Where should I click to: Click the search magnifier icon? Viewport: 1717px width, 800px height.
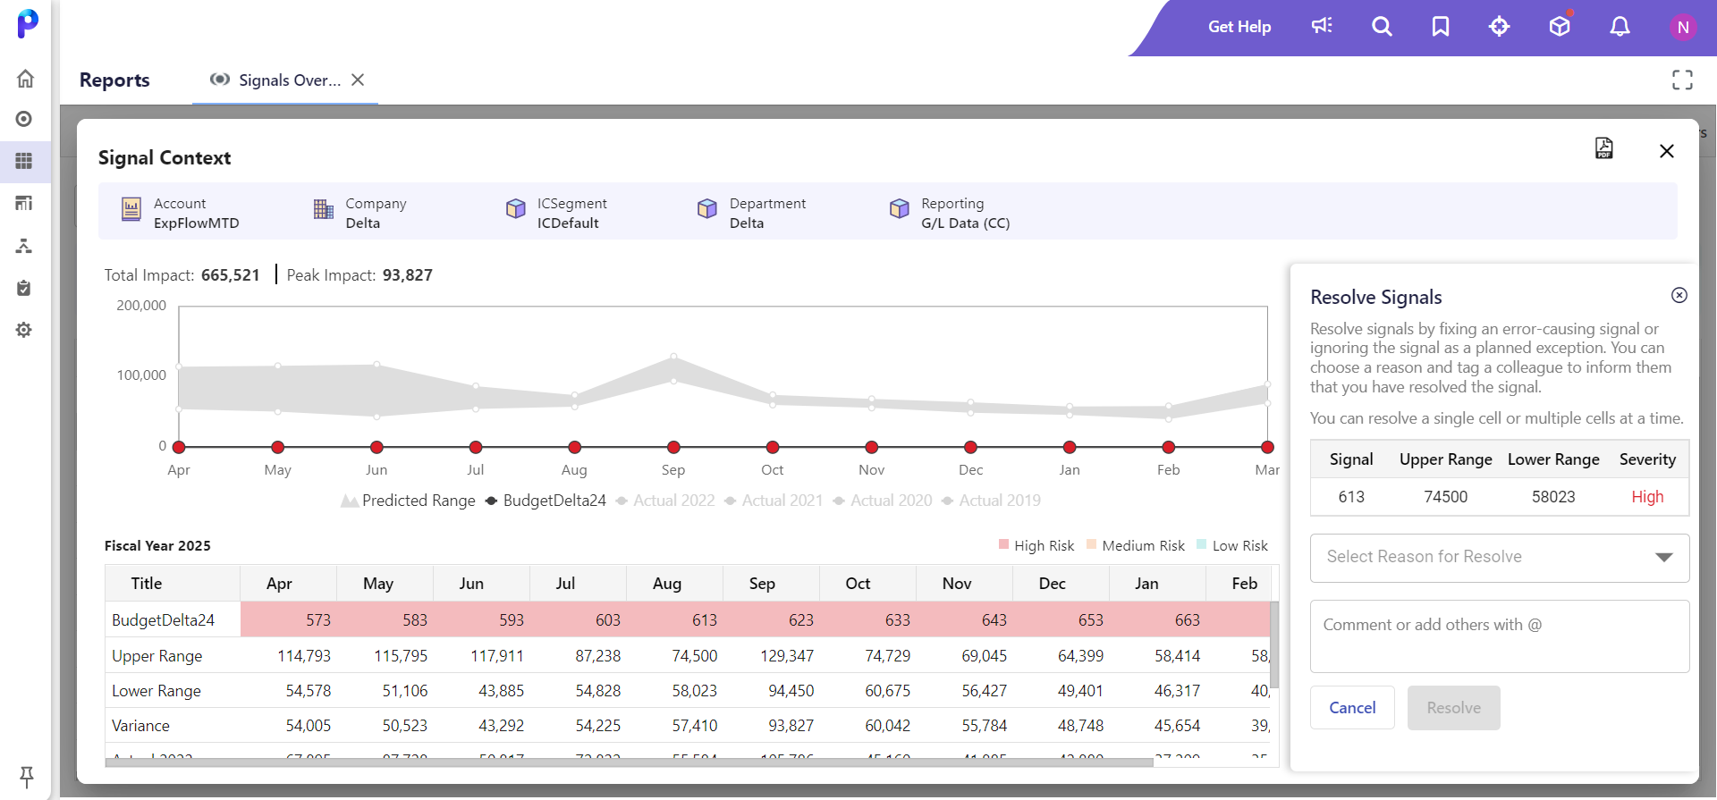tap(1382, 27)
